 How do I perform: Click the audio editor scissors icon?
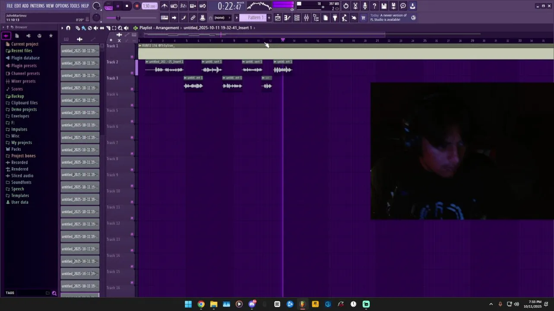355,6
